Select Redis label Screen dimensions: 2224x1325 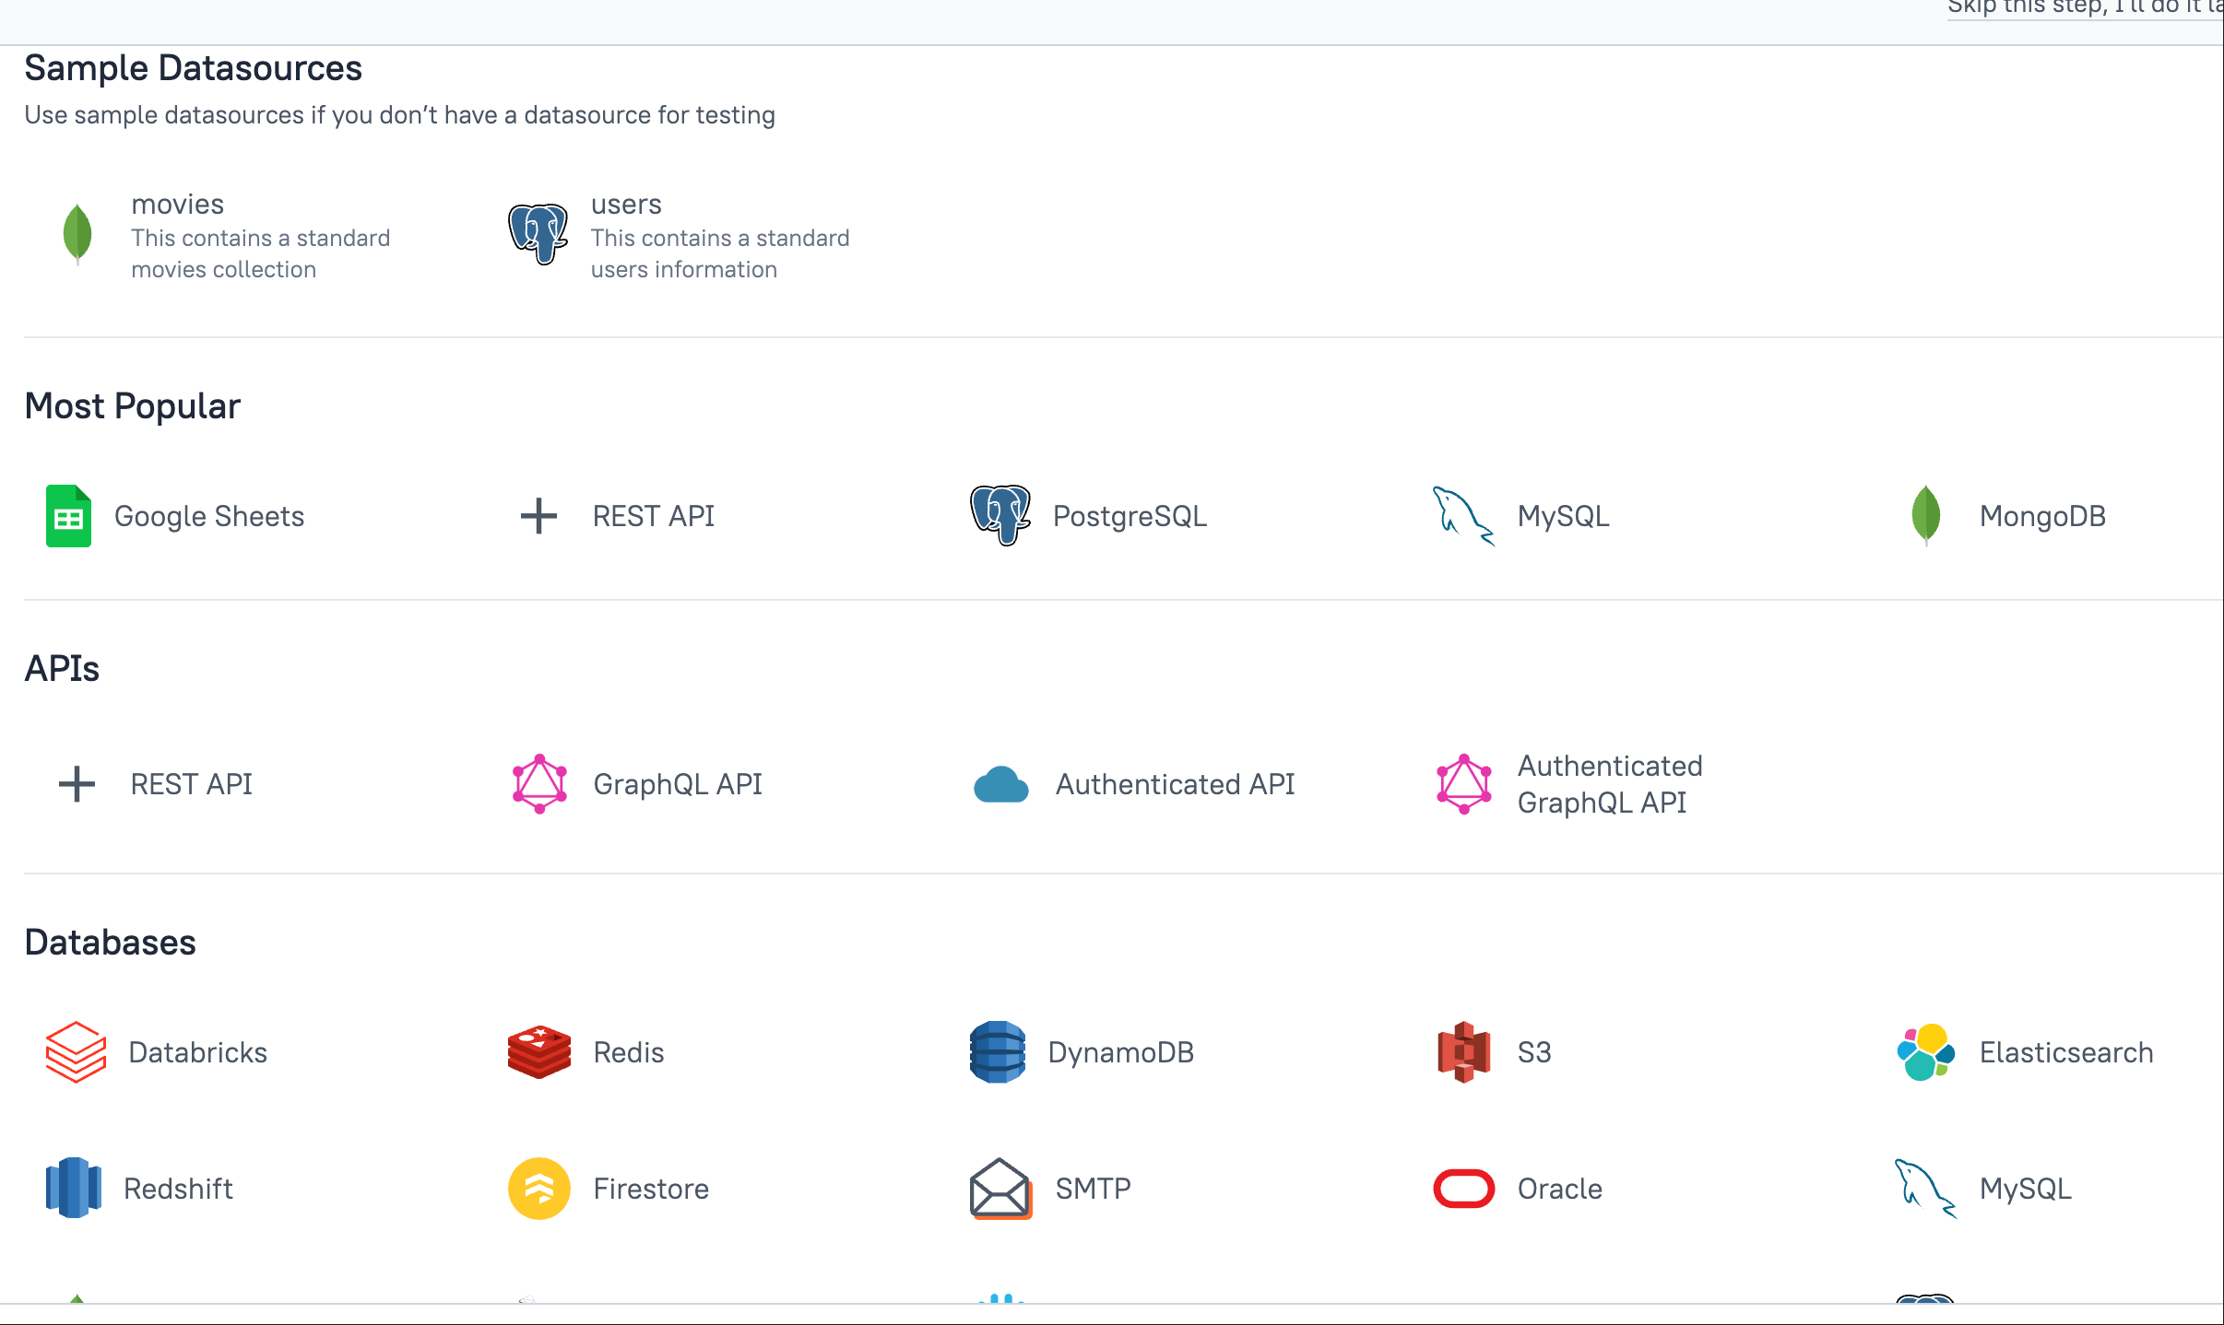(629, 1052)
